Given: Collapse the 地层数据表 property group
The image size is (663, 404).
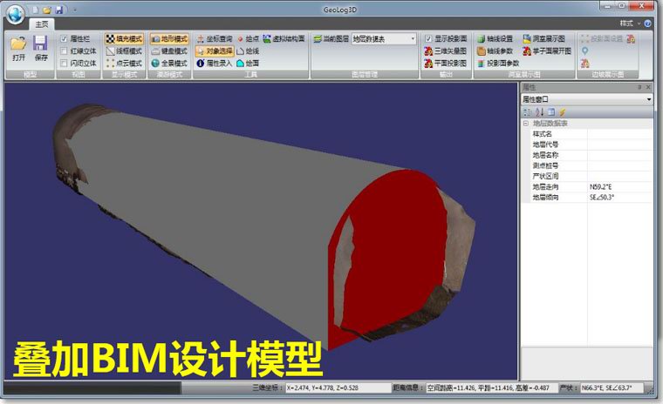Looking at the screenshot, I should (x=525, y=124).
